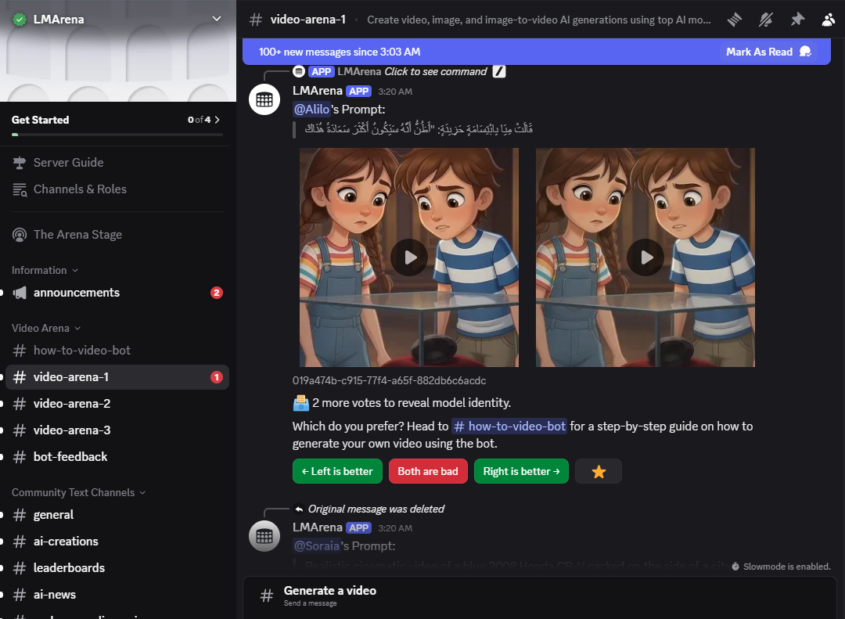Select Channels & Roles in the sidebar
845x619 pixels.
click(x=80, y=189)
